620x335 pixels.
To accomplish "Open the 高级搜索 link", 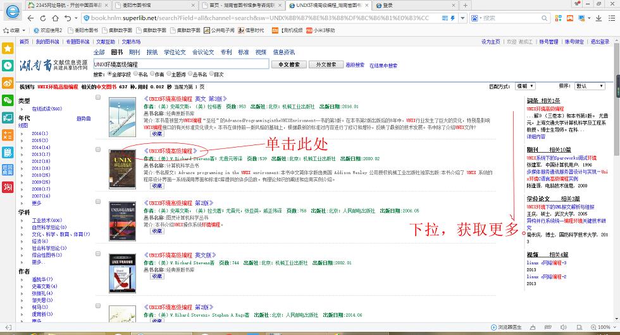I will [355, 65].
